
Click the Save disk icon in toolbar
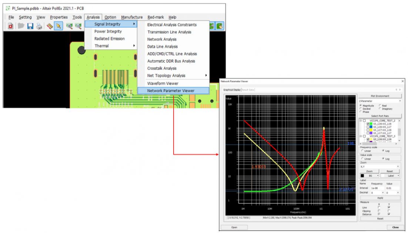(30, 26)
